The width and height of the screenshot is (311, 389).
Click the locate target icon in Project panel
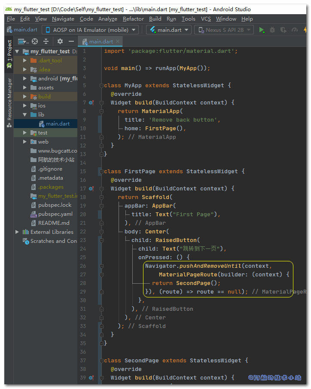pos(35,41)
